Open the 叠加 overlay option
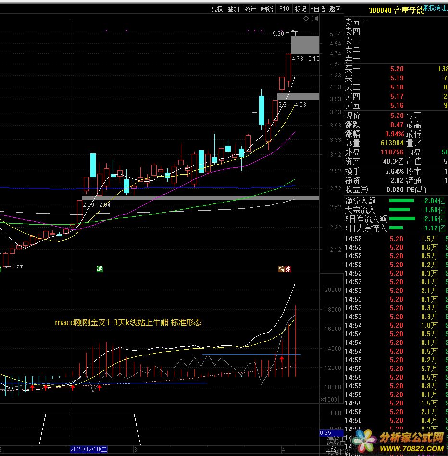 click(x=233, y=9)
